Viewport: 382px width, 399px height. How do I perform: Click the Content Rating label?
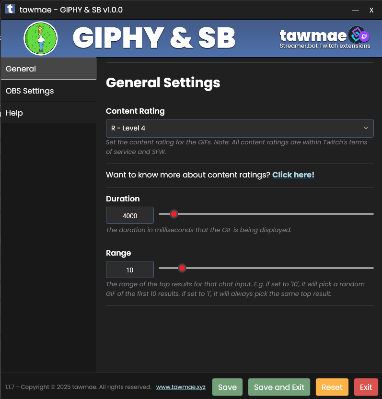point(135,111)
